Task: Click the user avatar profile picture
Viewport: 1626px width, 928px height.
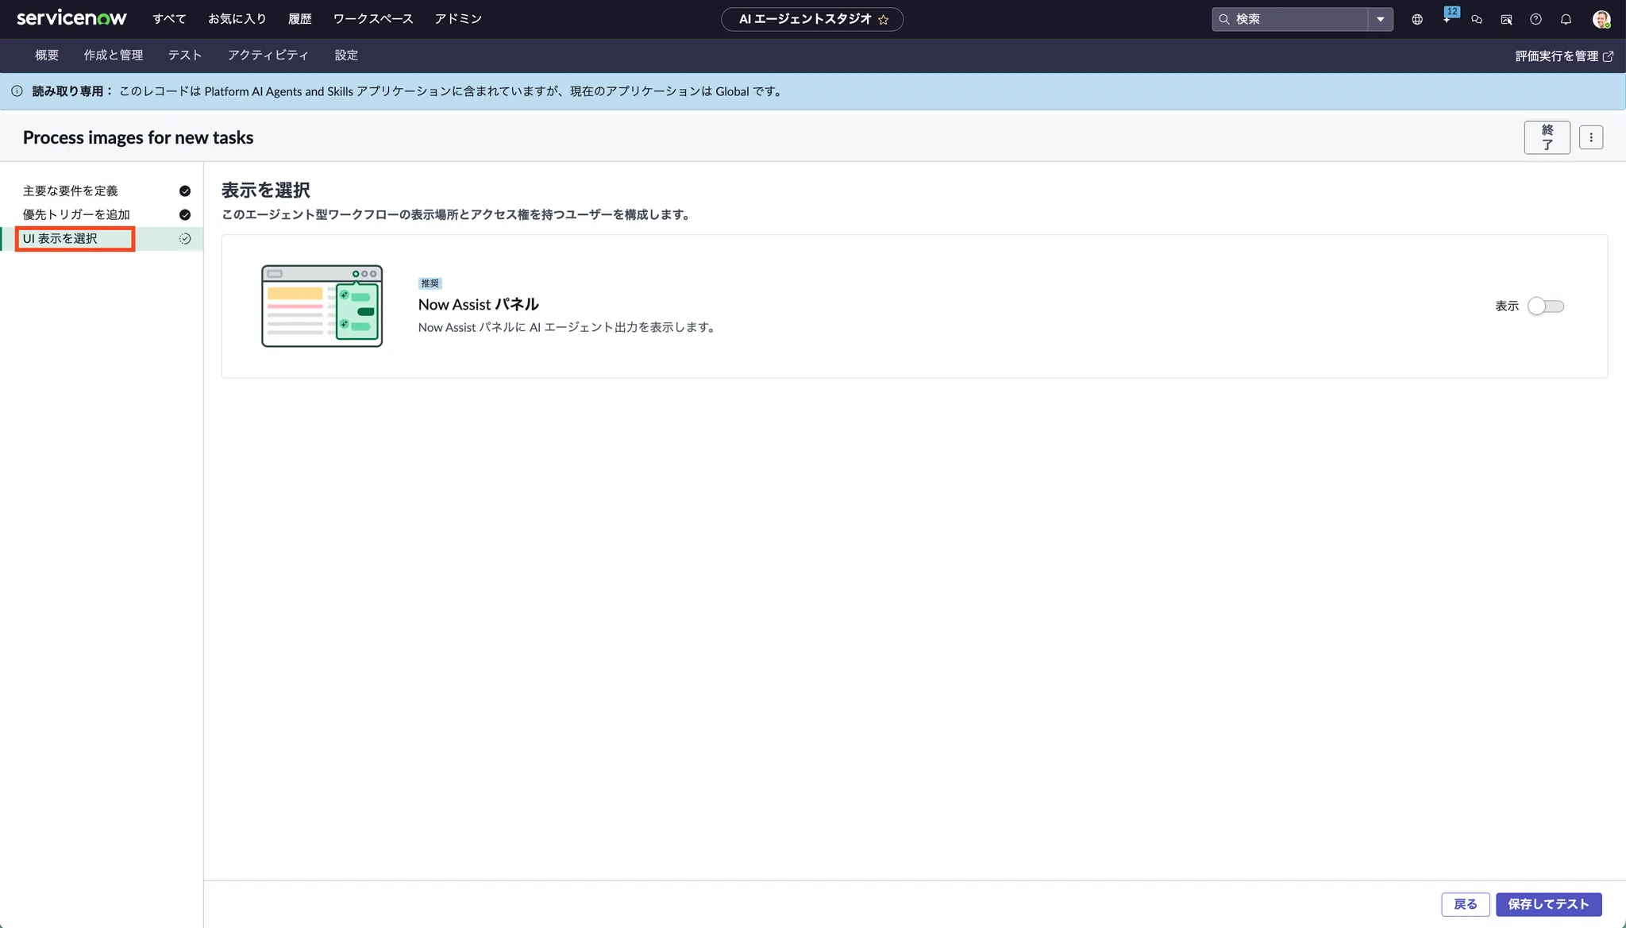Action: 1601,19
